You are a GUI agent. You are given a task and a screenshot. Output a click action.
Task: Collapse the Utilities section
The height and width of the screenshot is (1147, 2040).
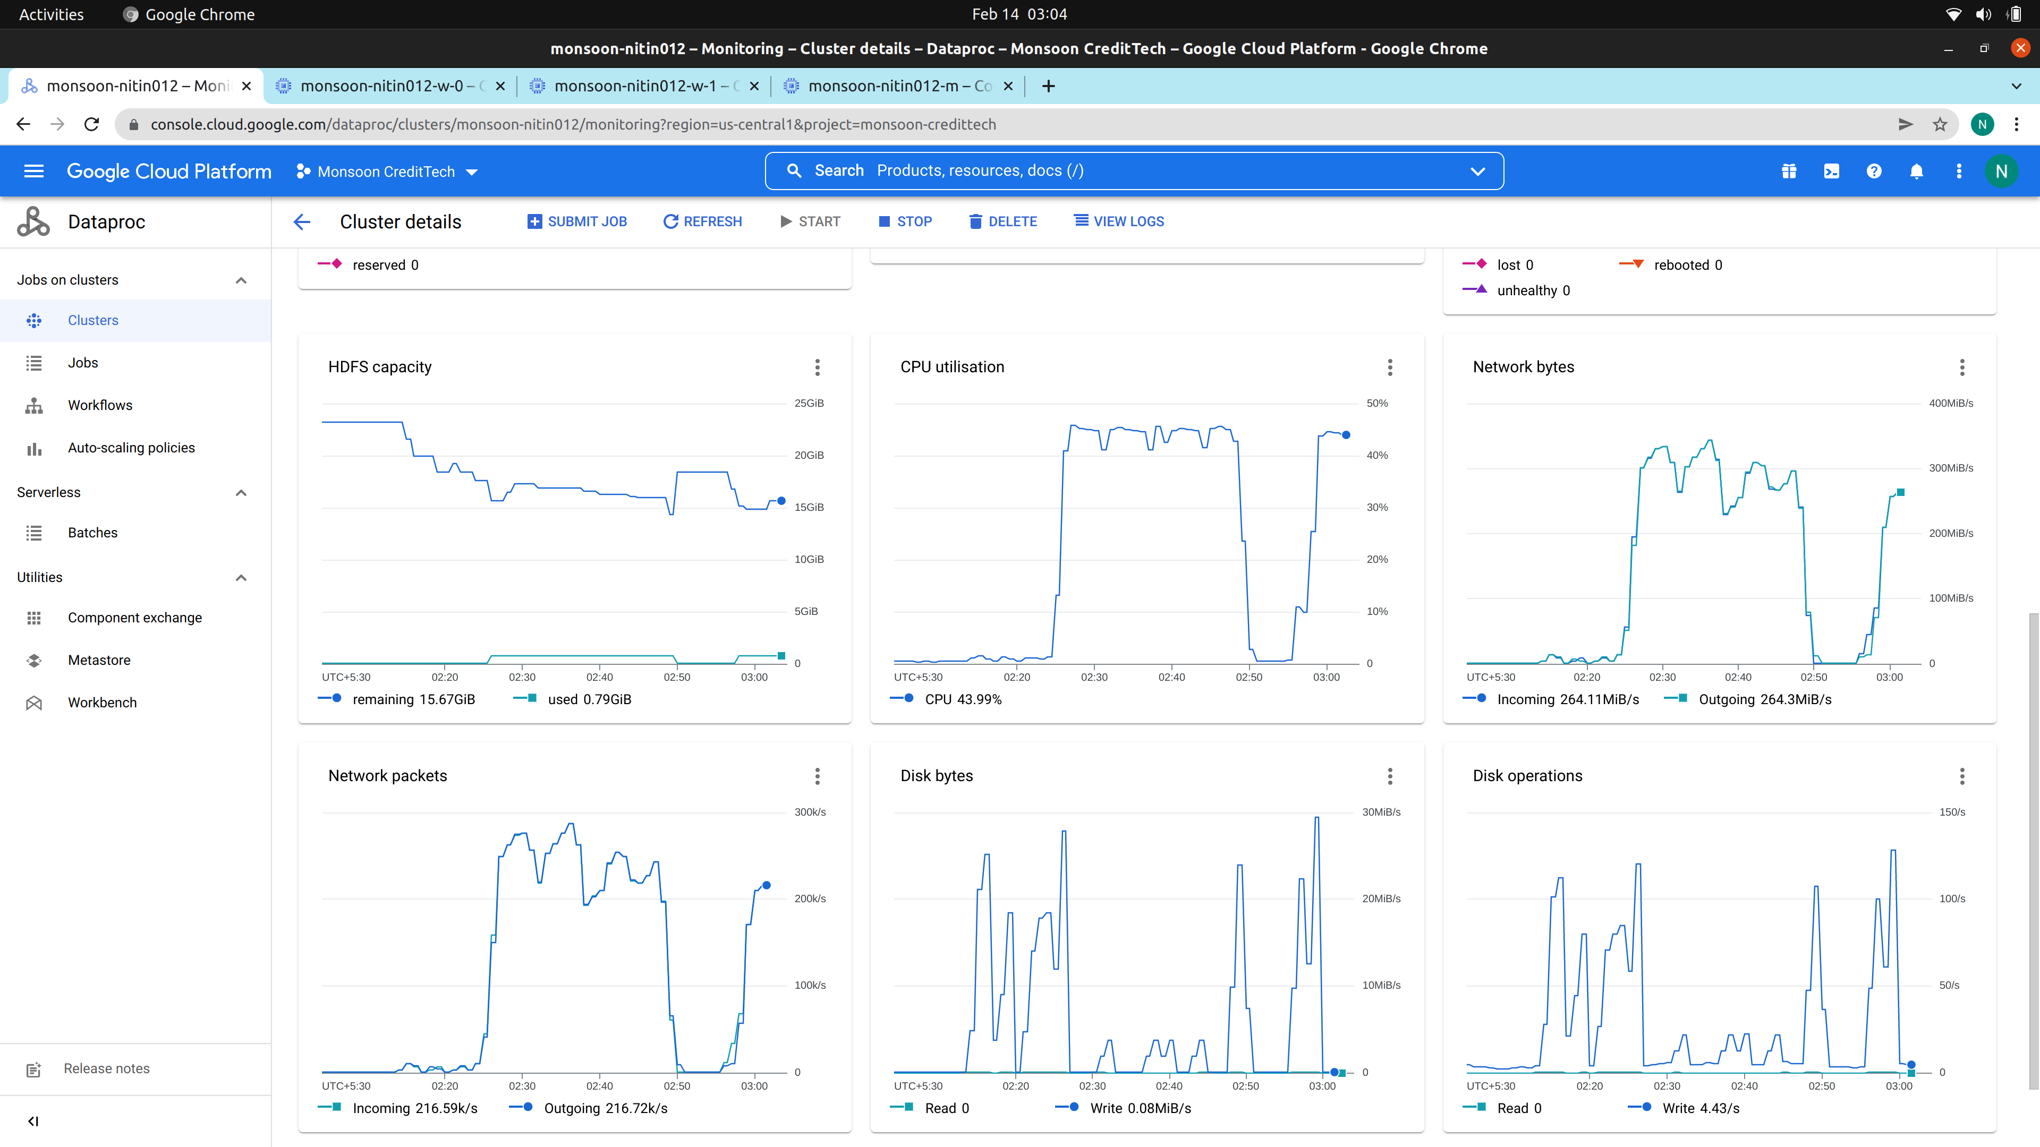241,577
